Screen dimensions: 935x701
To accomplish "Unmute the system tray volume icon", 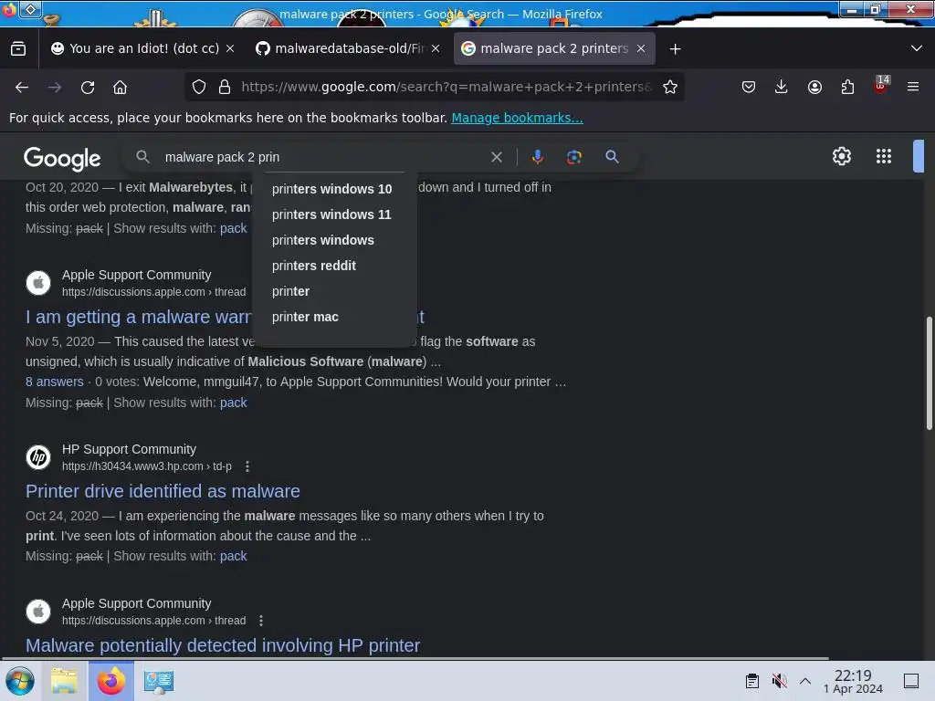I will pyautogui.click(x=779, y=681).
